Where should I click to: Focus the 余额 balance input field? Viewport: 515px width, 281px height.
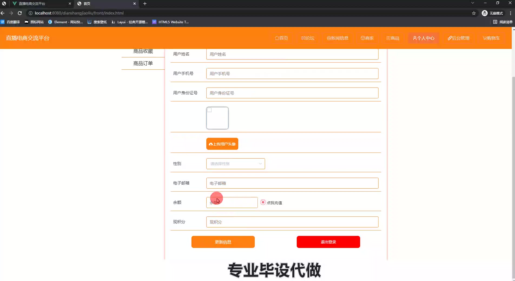coord(232,202)
